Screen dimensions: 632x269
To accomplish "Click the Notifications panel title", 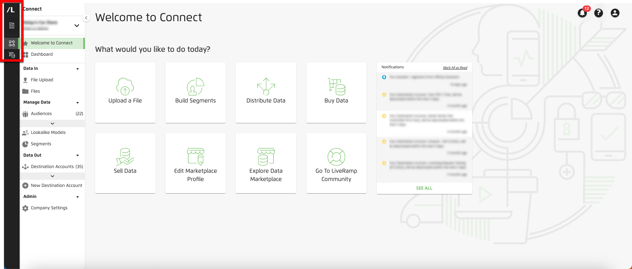I will (392, 67).
